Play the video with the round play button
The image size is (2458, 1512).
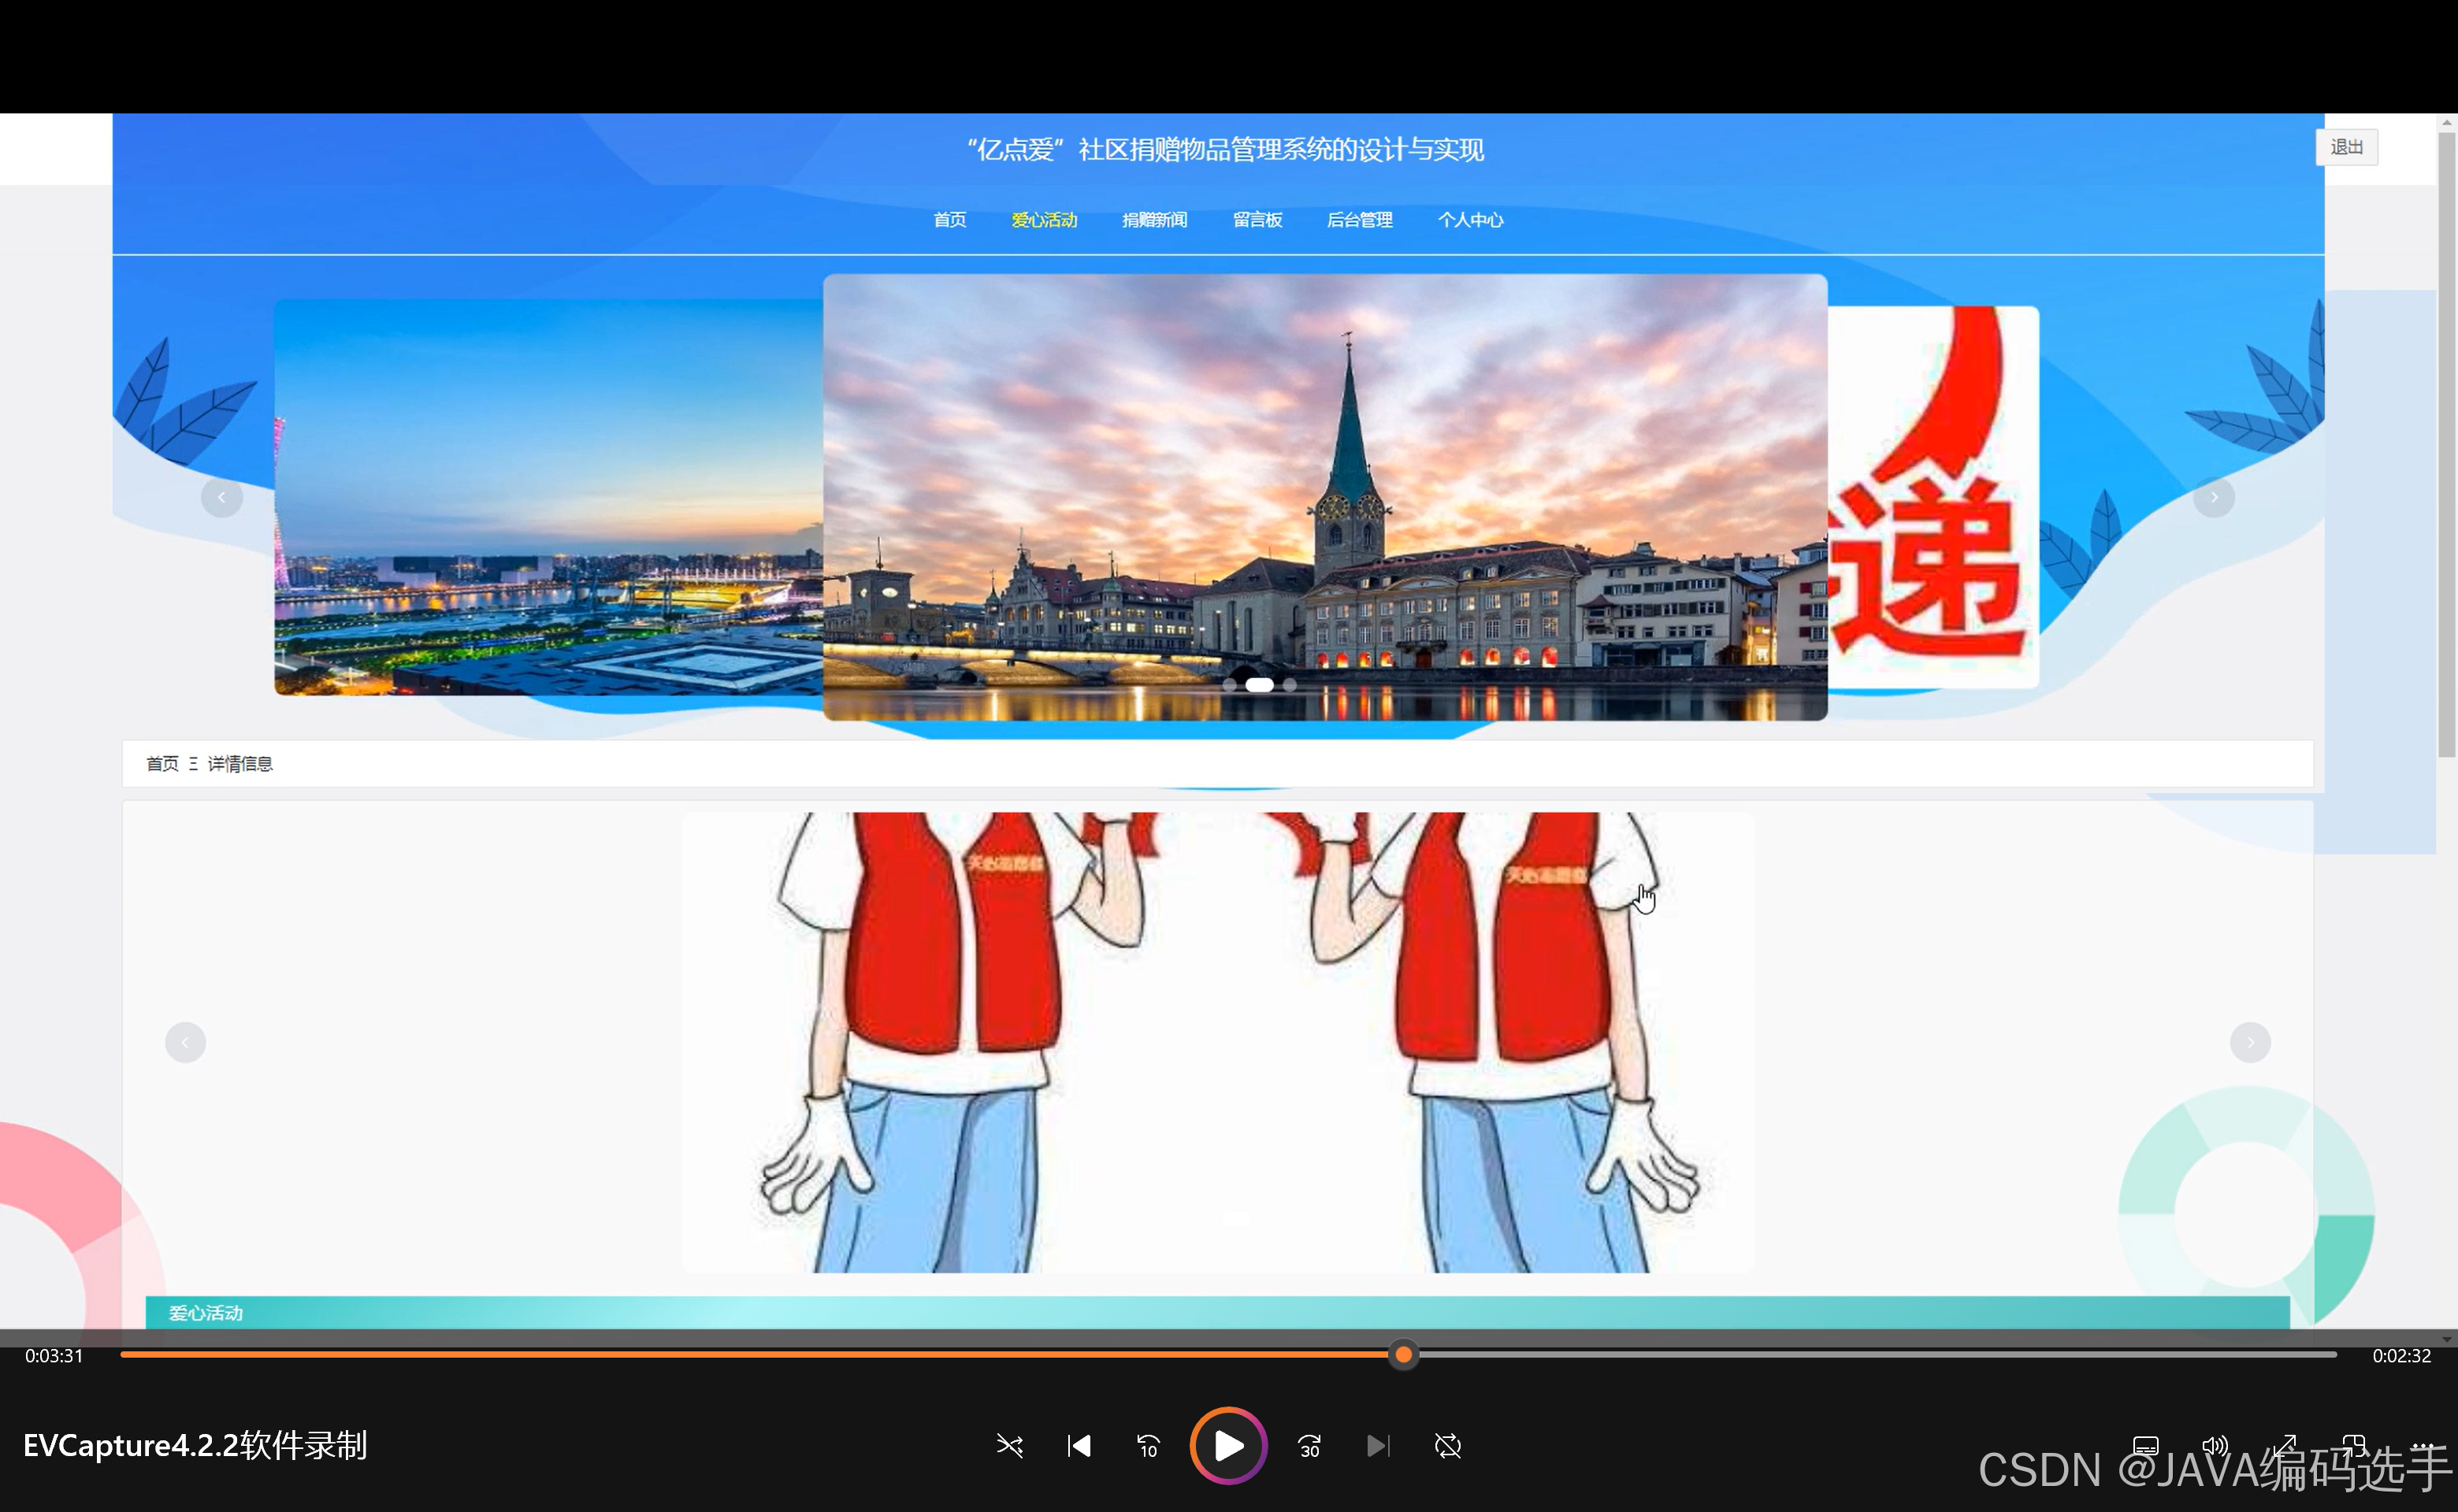(x=1228, y=1445)
